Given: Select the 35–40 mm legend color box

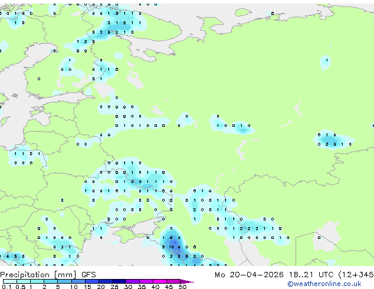Looking at the screenshot, I should point(146,281).
